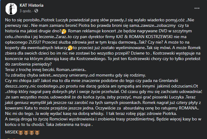This screenshot has height=139, width=207.
Task: Click the first bear emoji after MISIEK
Action: [x=21, y=132]
